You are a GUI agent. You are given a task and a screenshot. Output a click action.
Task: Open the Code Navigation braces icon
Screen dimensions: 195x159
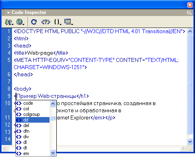58,22
